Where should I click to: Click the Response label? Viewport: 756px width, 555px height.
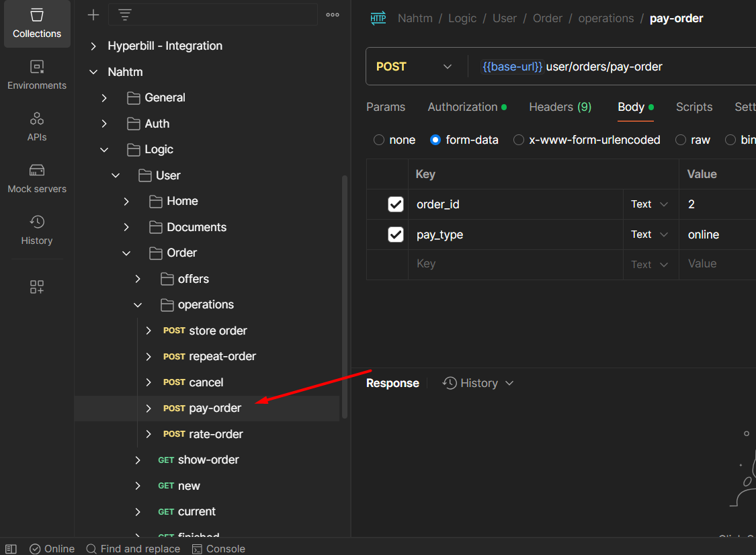click(392, 384)
